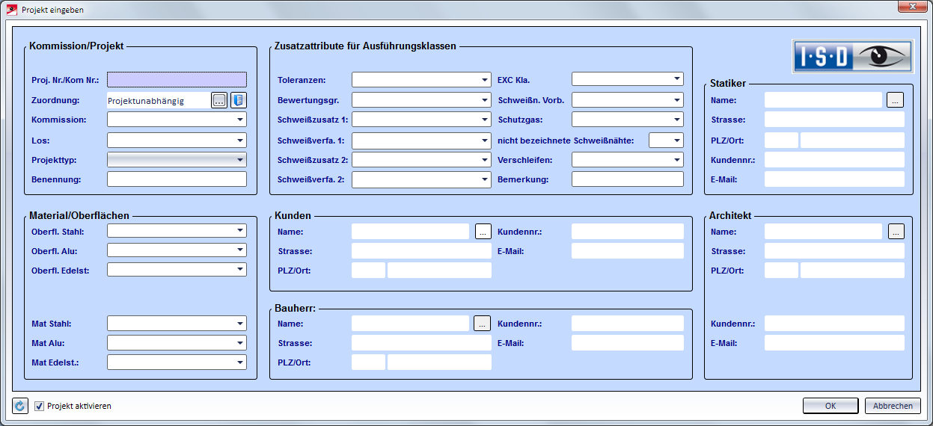Open the Architekt name browse button
Image resolution: width=933 pixels, height=426 pixels.
pos(896,232)
